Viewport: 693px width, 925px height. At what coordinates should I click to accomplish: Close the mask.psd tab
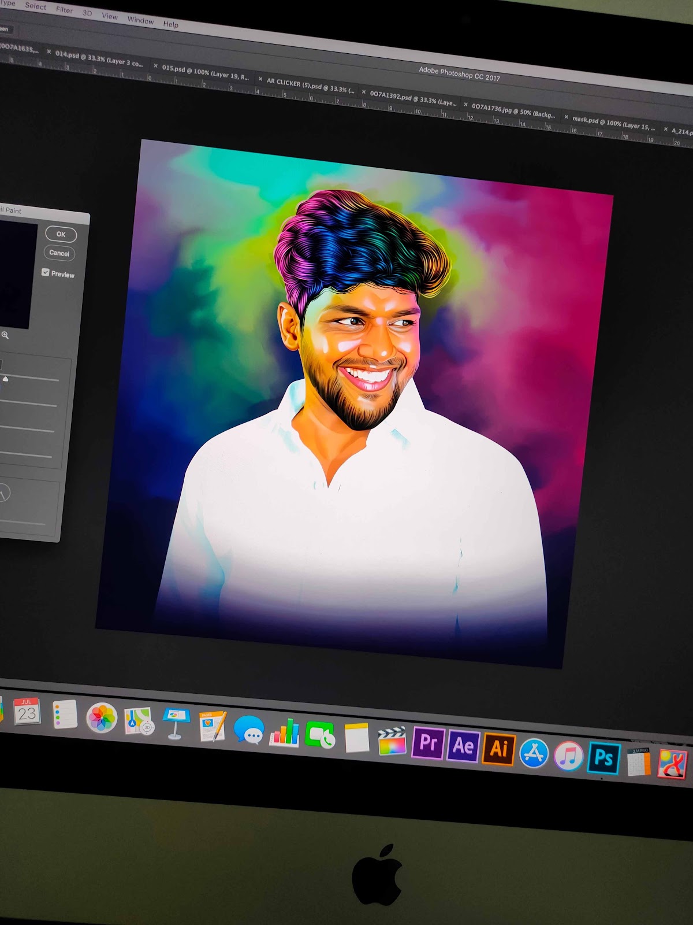point(566,117)
